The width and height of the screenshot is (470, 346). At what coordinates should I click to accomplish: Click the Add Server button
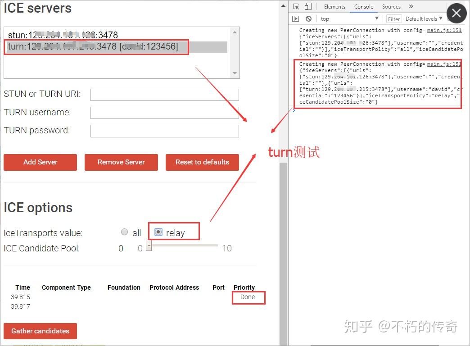tap(40, 162)
